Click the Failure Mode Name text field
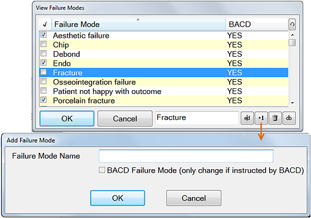The width and height of the screenshot is (311, 218). tap(186, 156)
